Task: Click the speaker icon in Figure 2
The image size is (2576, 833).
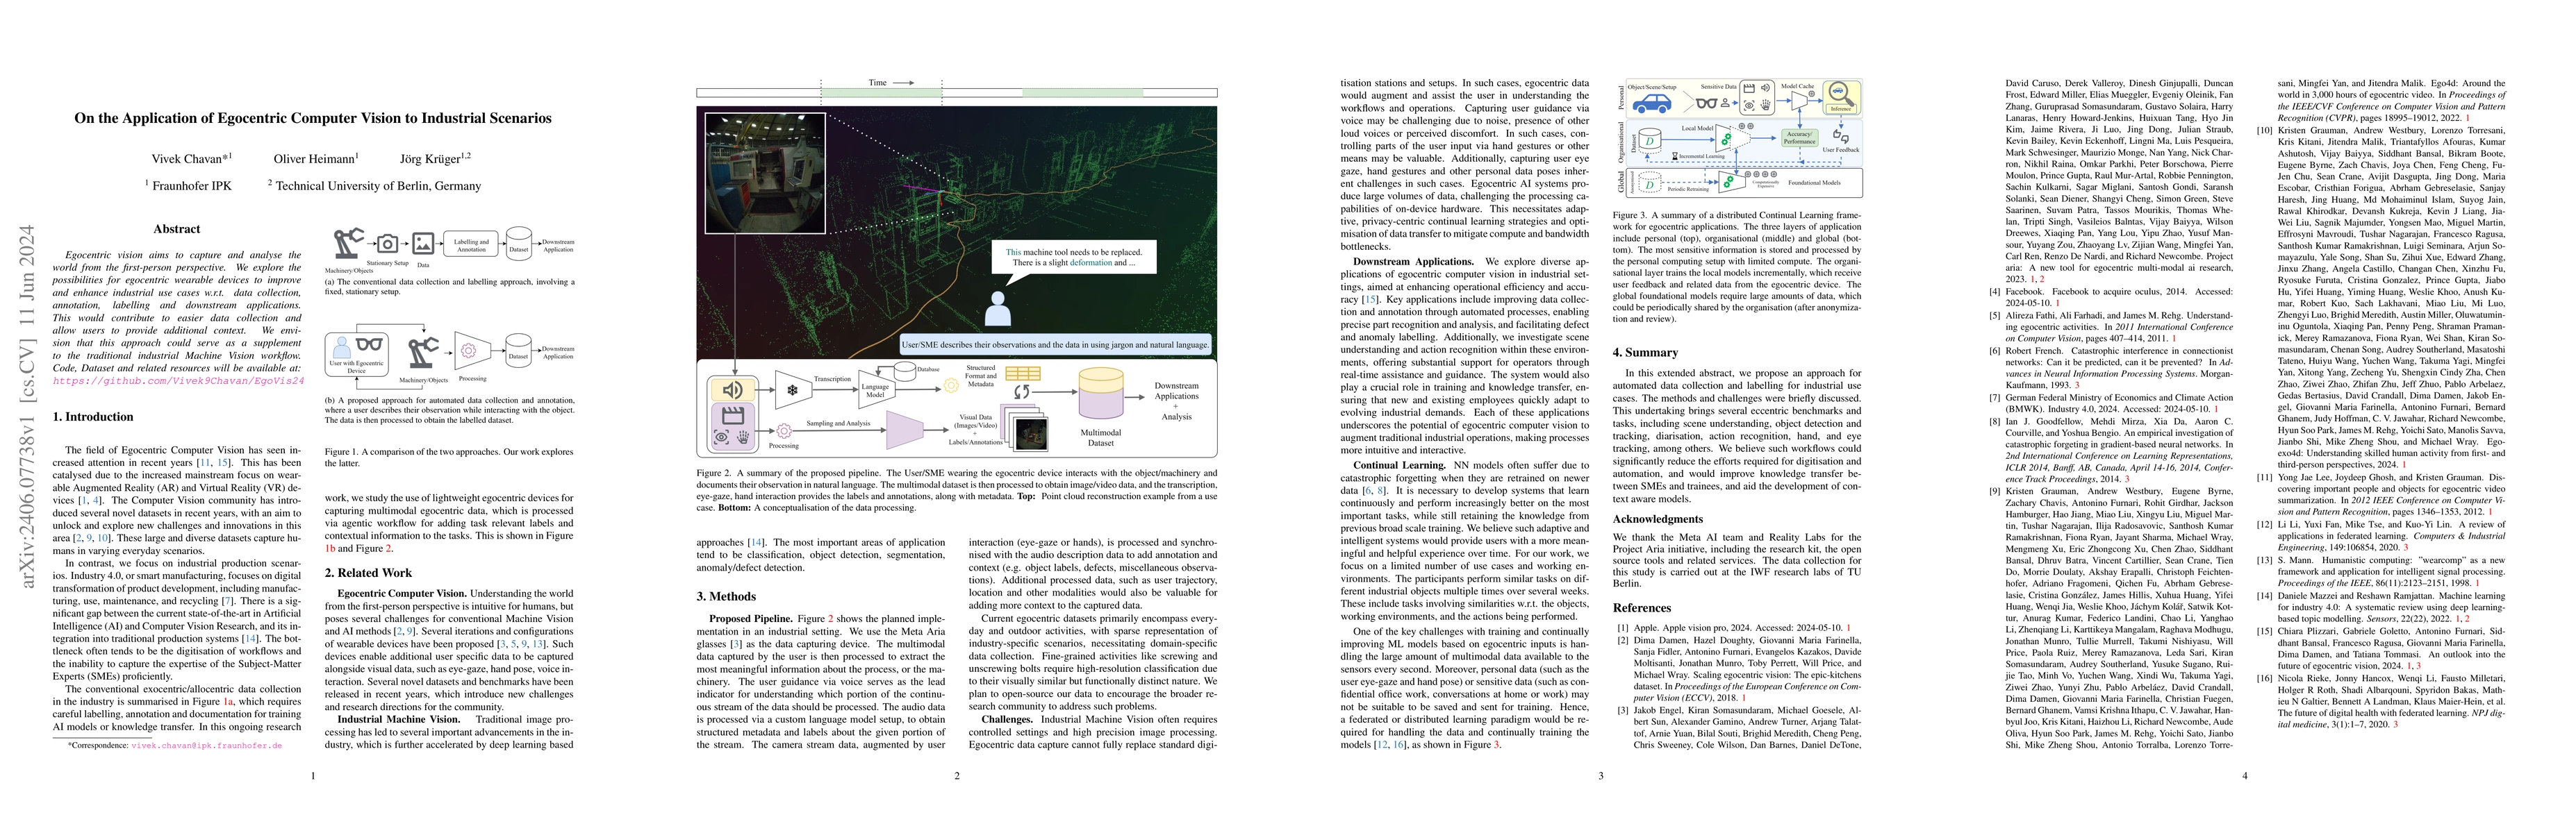Action: tap(733, 391)
